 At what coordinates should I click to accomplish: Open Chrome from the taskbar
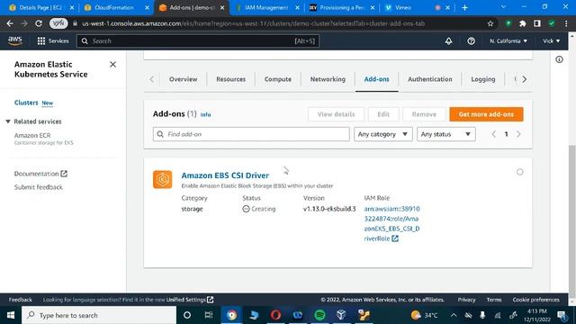231,315
